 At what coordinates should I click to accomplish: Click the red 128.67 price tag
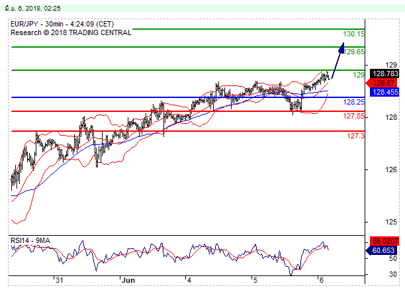[x=382, y=83]
